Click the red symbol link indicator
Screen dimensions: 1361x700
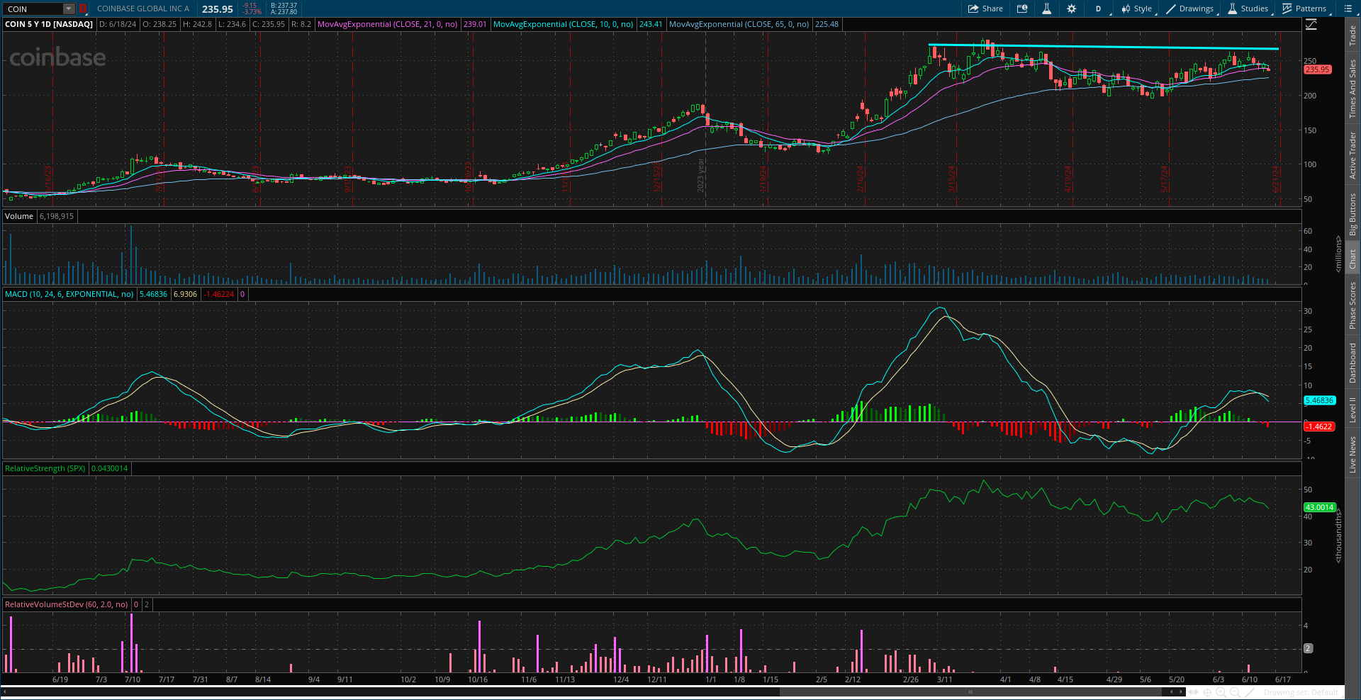[x=82, y=9]
